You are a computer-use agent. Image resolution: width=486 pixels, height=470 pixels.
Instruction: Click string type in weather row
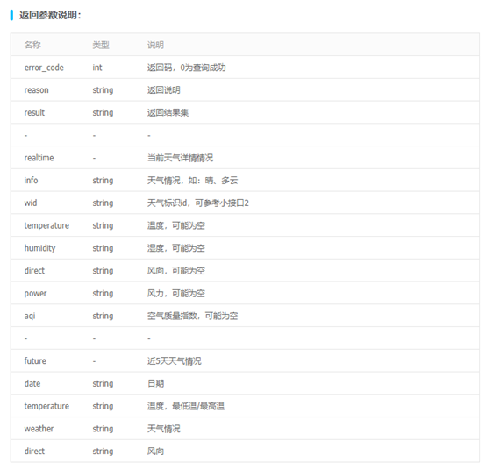pos(103,429)
